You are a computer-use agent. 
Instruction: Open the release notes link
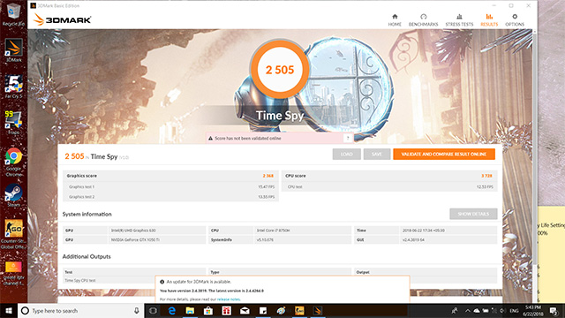tap(229, 299)
